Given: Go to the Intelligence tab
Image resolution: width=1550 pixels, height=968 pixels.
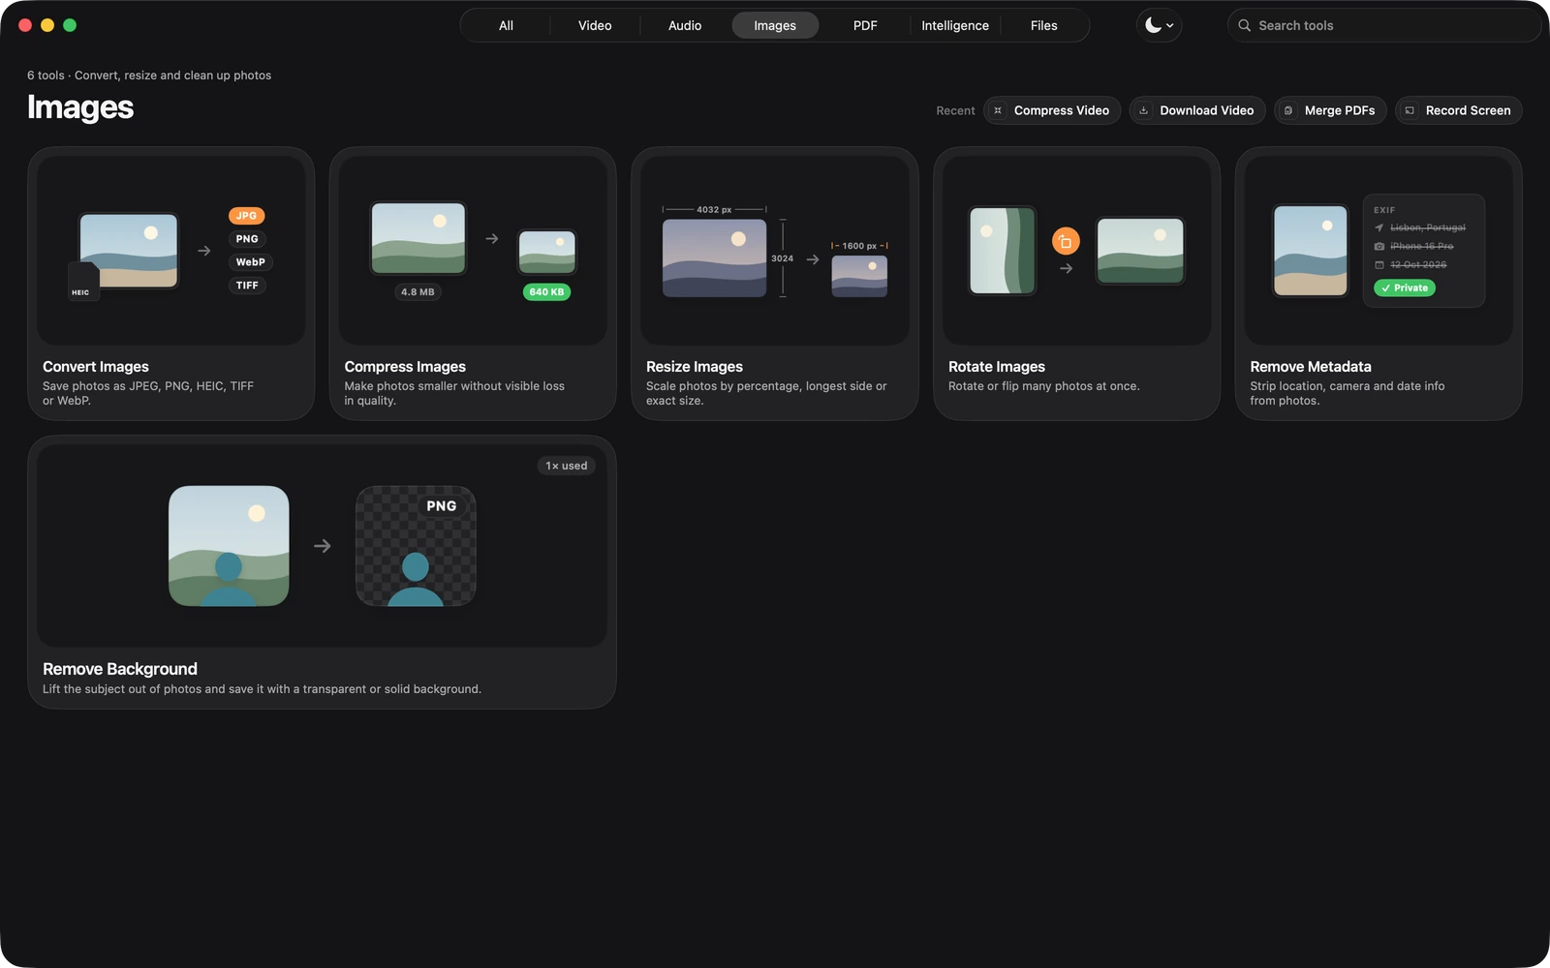Looking at the screenshot, I should [955, 25].
